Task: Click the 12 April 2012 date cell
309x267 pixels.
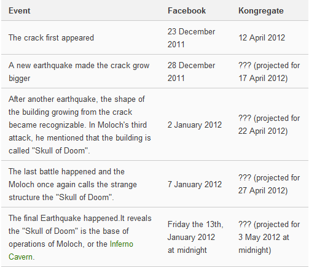Action: pos(262,38)
